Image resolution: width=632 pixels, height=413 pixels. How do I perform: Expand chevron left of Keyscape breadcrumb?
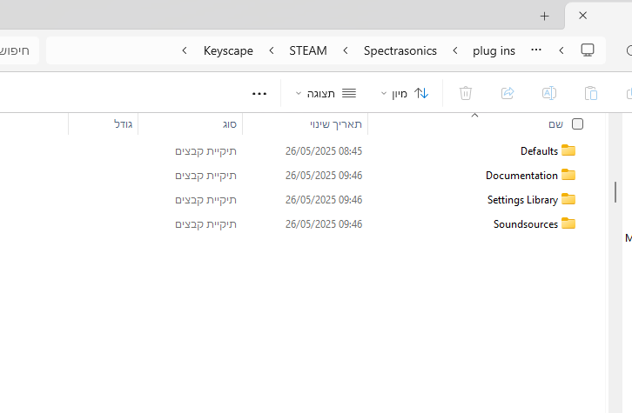(x=185, y=50)
